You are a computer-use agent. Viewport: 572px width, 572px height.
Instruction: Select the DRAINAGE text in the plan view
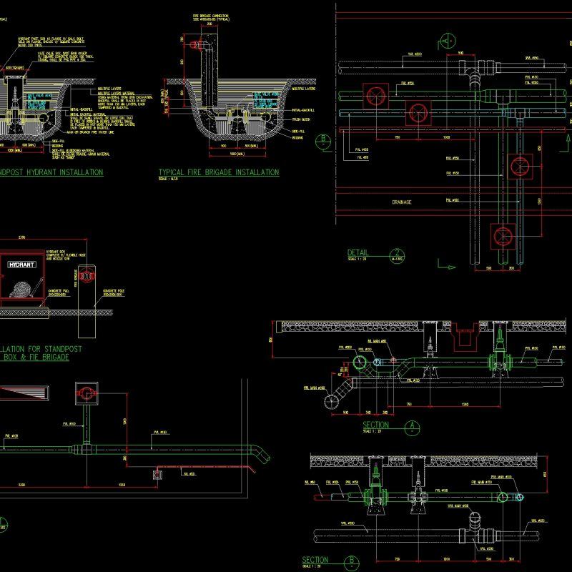[401, 201]
